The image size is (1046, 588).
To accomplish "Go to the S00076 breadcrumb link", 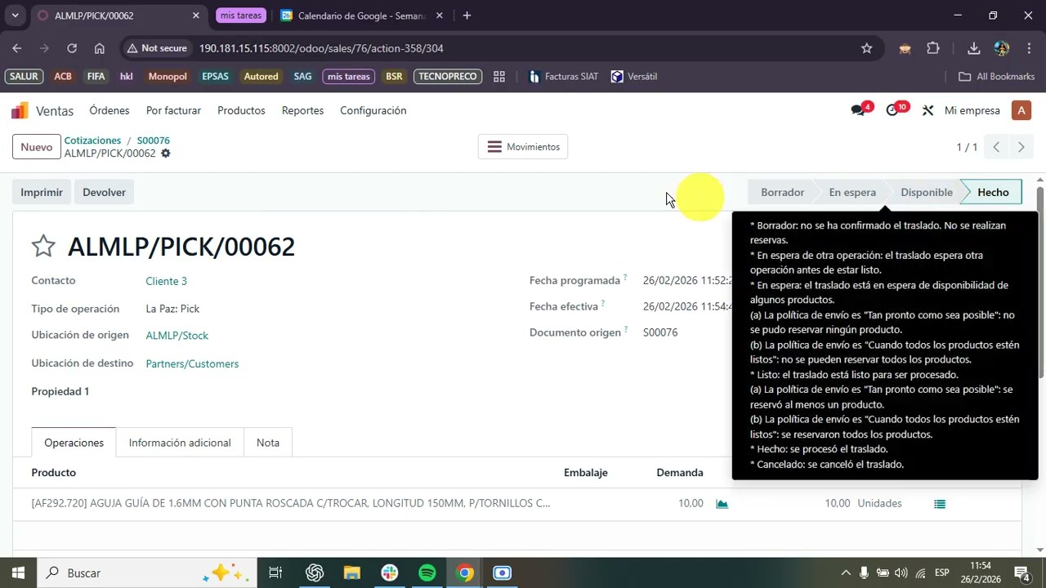I will click(x=154, y=140).
